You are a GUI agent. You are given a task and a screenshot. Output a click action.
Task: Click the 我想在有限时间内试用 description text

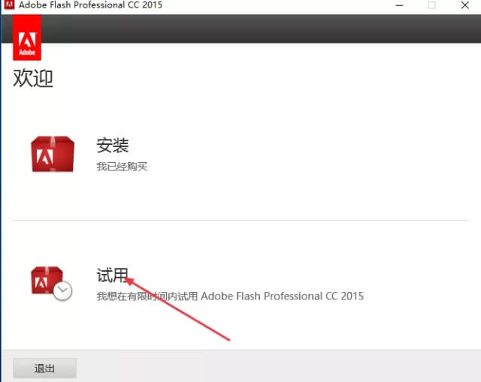[x=230, y=296]
